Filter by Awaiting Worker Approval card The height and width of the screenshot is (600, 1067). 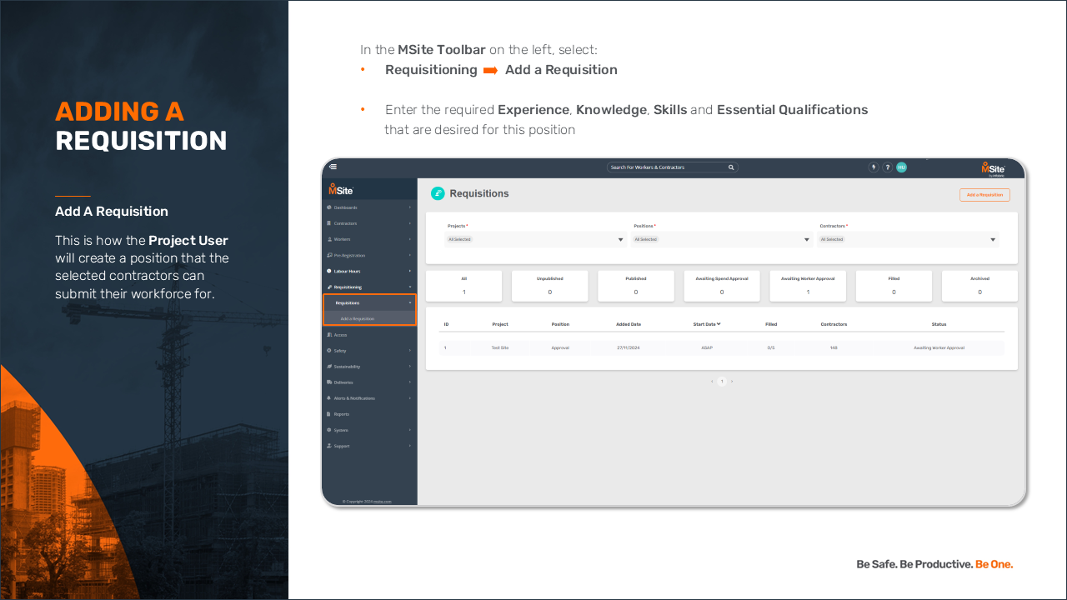click(x=807, y=286)
